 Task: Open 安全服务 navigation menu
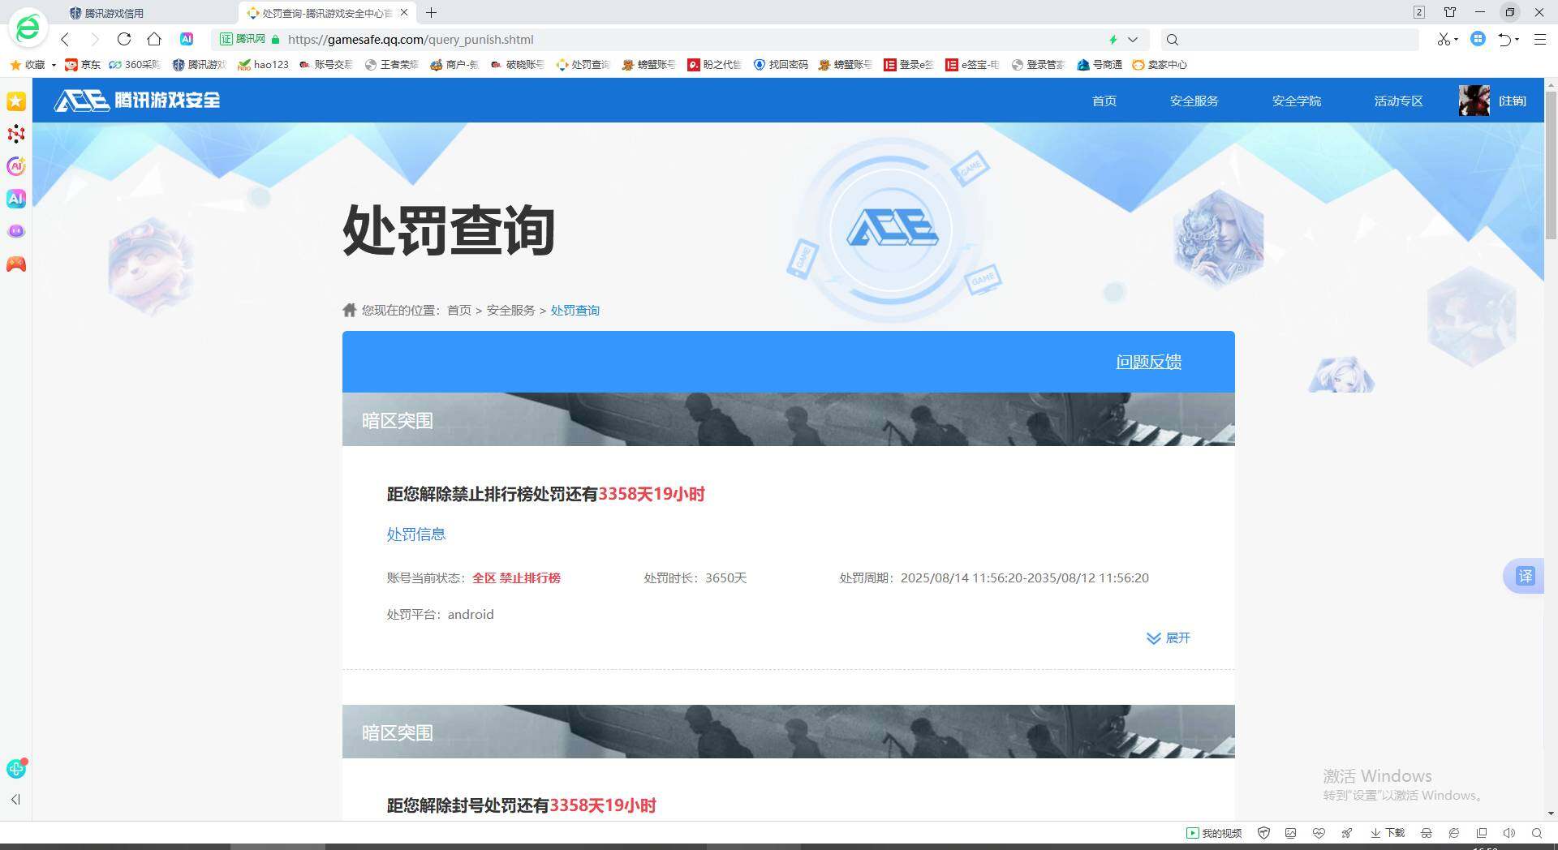click(x=1194, y=101)
